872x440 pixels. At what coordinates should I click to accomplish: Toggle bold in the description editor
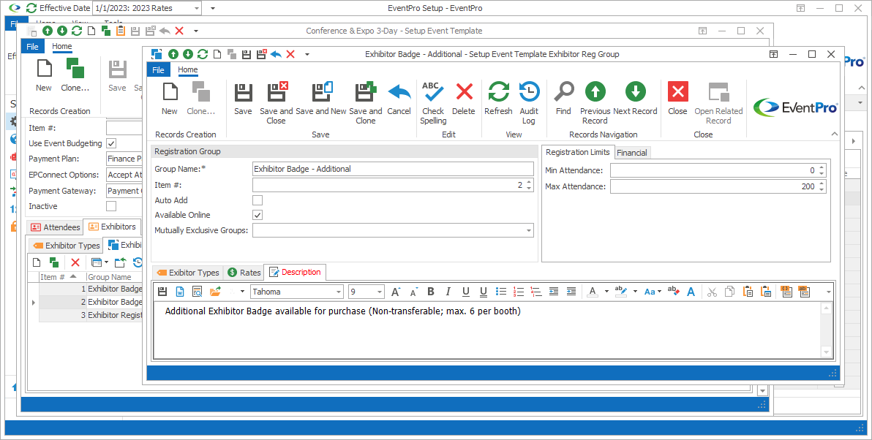(x=430, y=292)
